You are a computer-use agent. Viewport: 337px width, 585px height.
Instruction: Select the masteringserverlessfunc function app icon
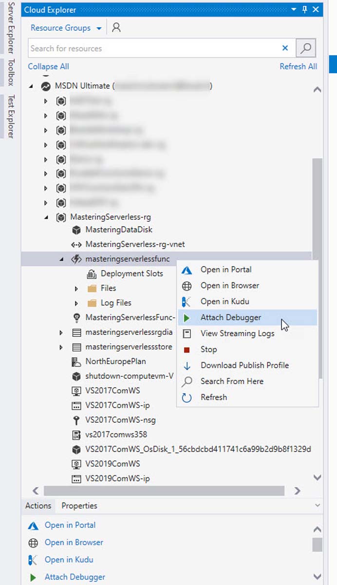[x=76, y=259]
